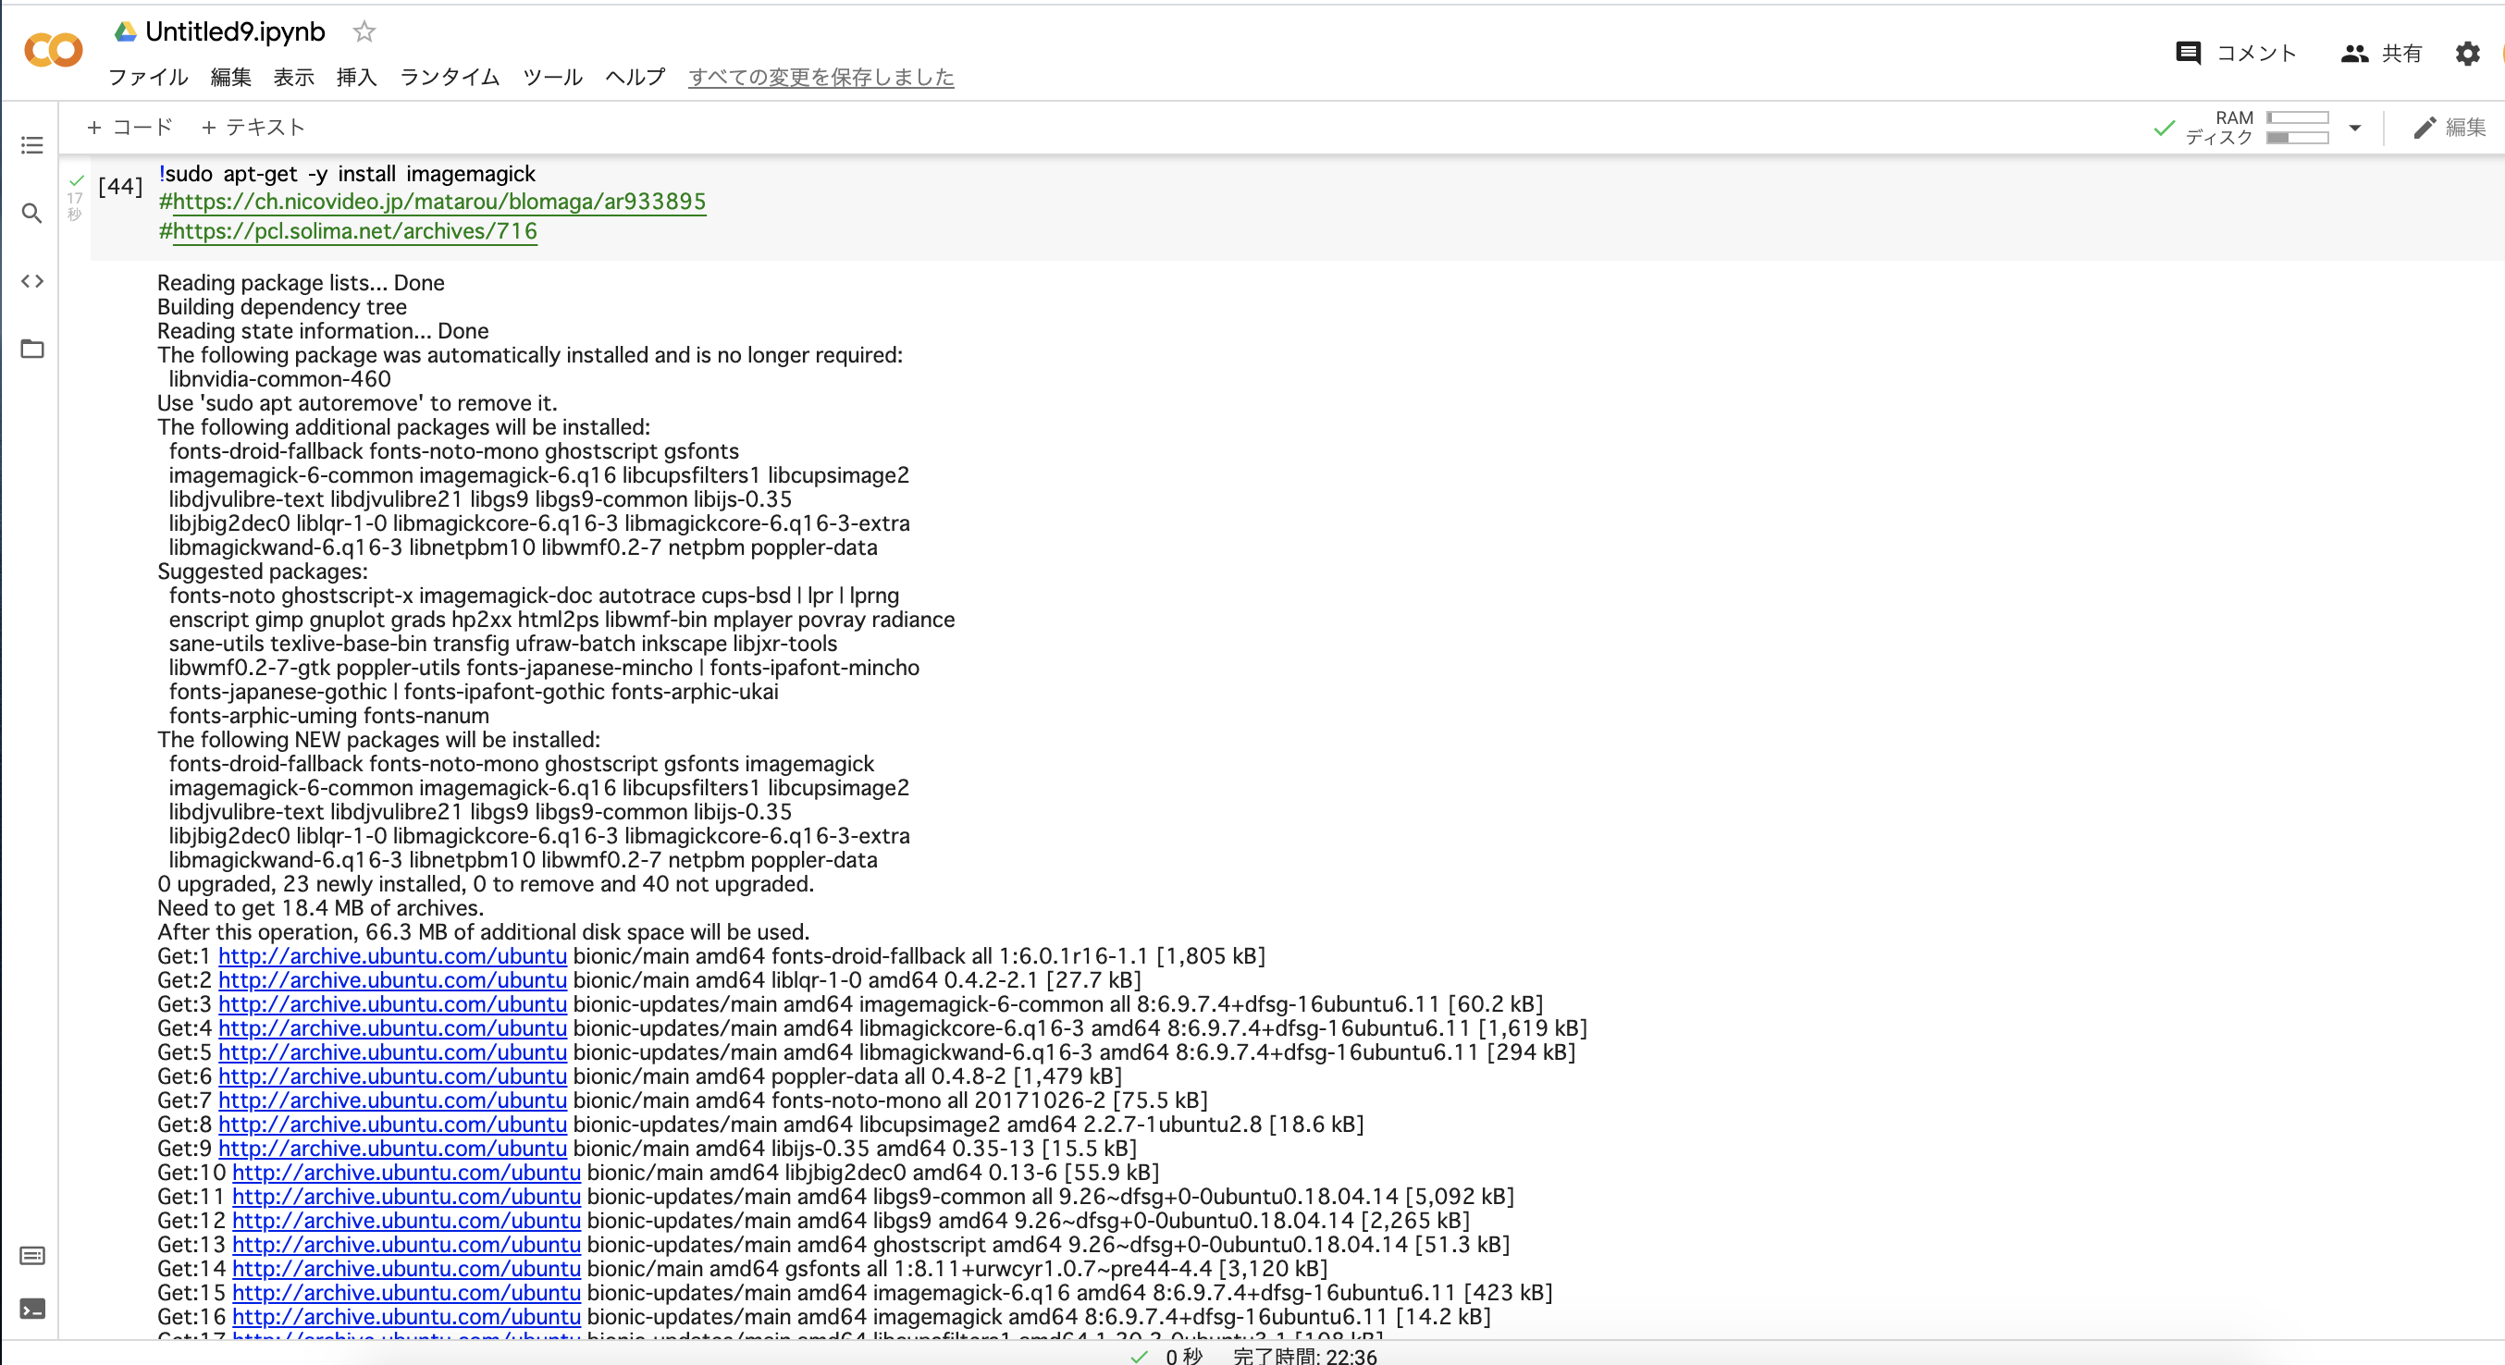
Task: Open the code snippets panel icon
Action: point(32,281)
